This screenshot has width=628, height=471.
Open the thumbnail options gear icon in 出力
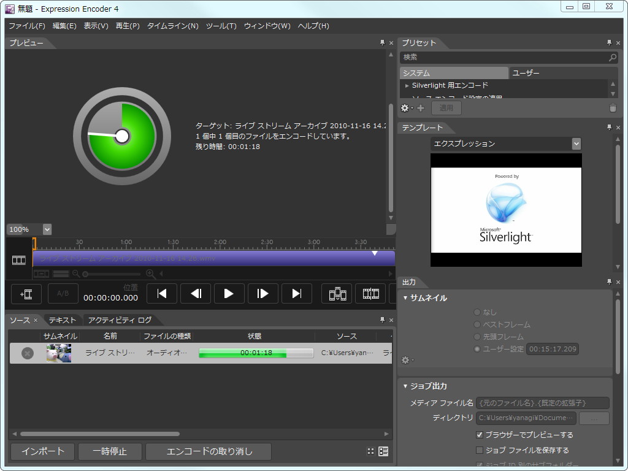click(406, 360)
